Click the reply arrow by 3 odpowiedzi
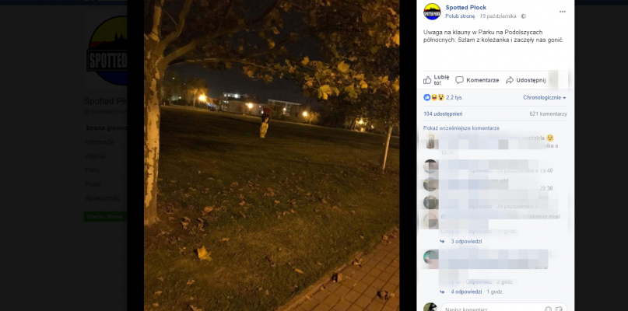Image resolution: width=628 pixels, height=311 pixels. (442, 241)
